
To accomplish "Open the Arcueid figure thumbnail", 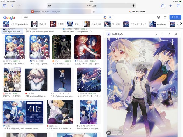I will click(62, 80).
